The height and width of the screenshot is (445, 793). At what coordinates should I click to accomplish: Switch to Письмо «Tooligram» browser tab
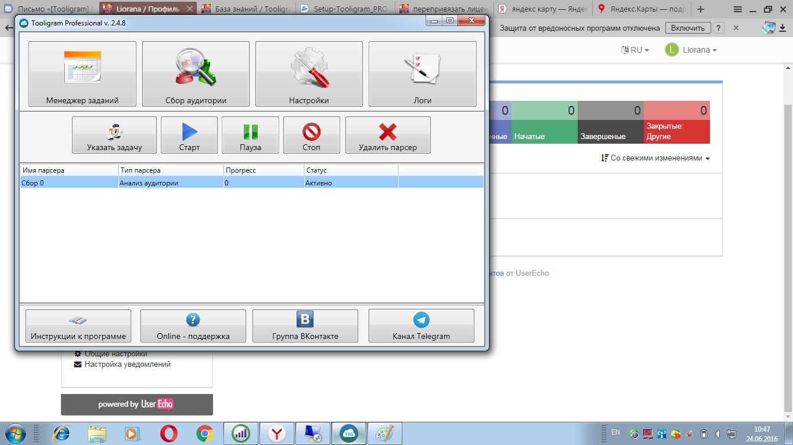pyautogui.click(x=49, y=9)
